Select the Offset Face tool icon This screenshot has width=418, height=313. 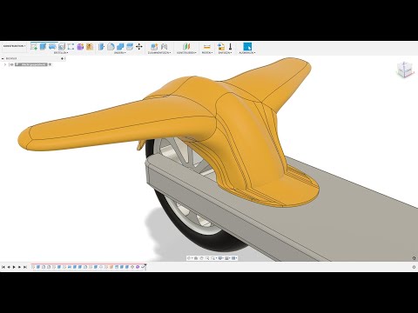130,46
